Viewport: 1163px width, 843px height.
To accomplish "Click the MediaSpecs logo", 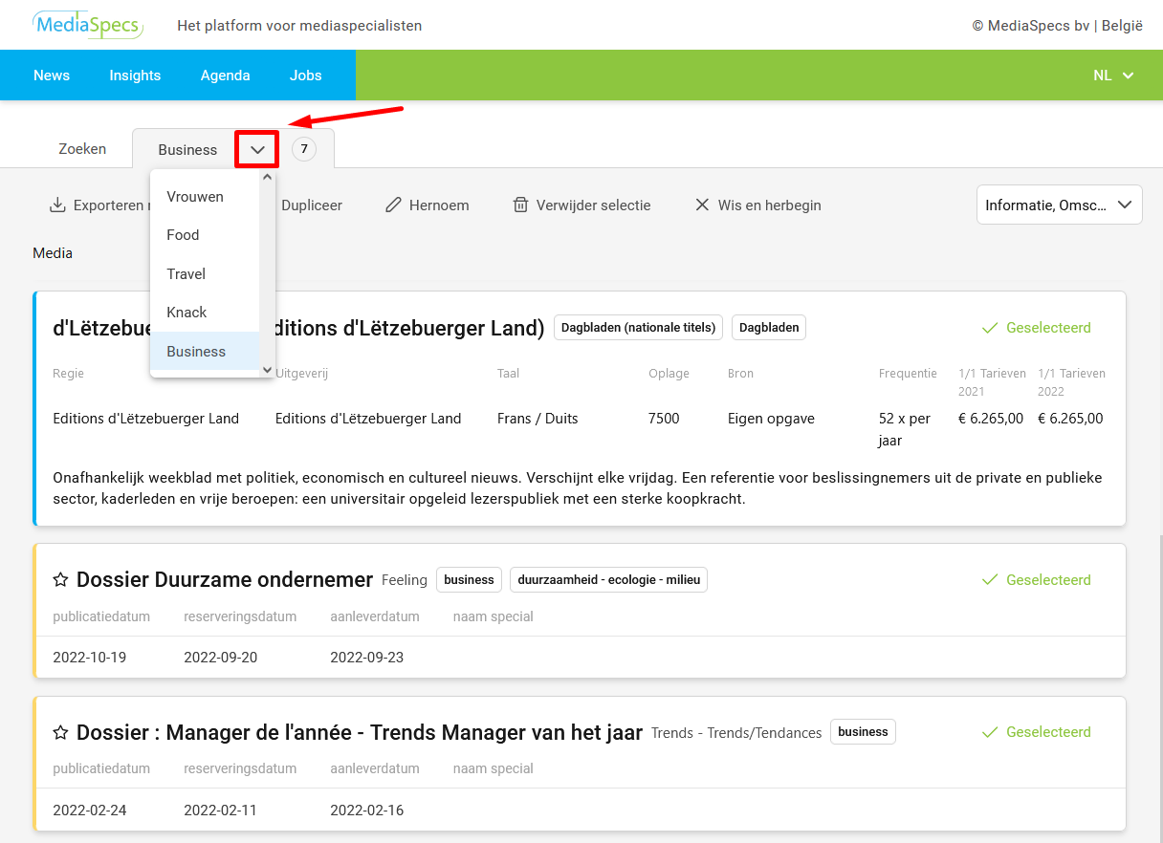I will [87, 25].
